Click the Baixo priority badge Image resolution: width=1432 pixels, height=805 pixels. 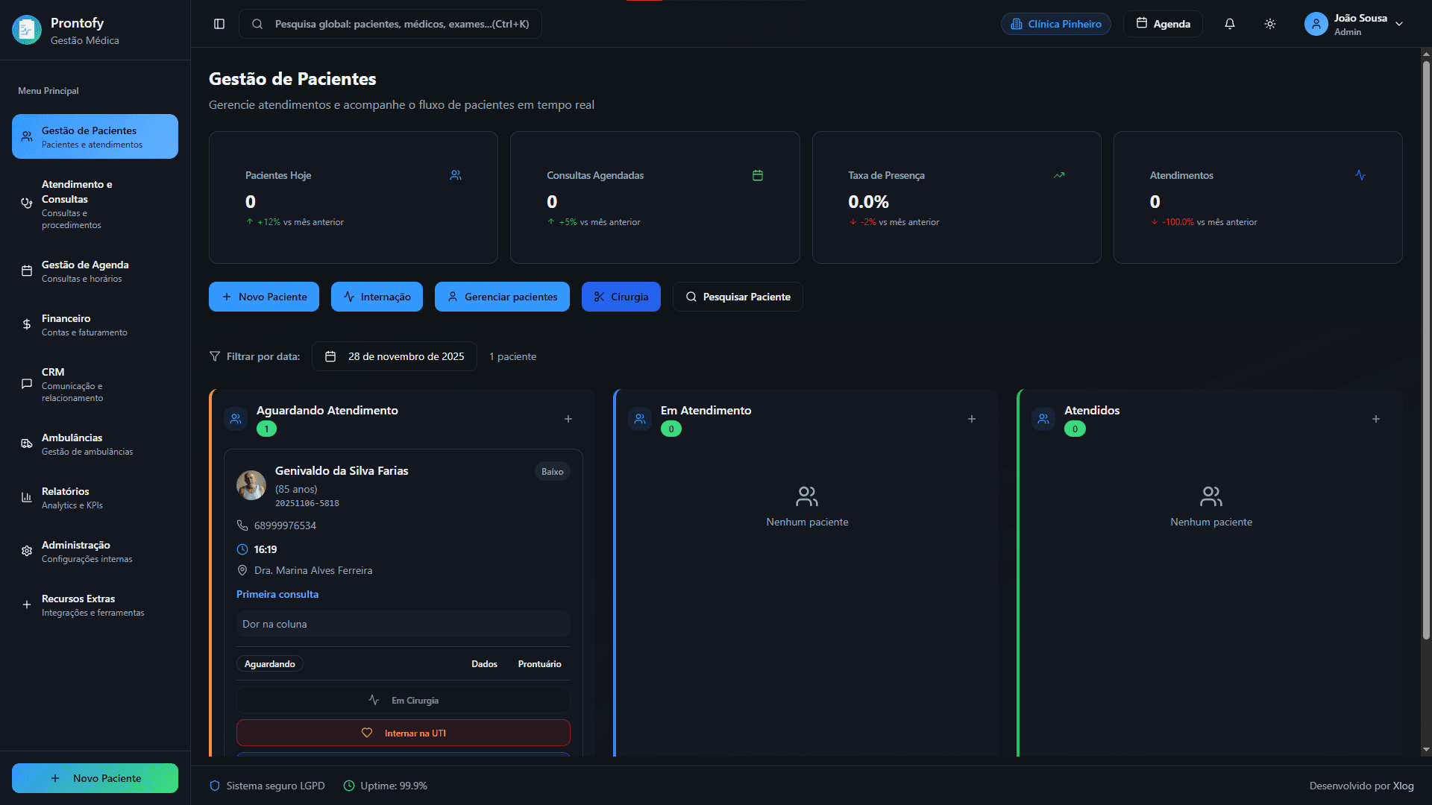point(553,471)
